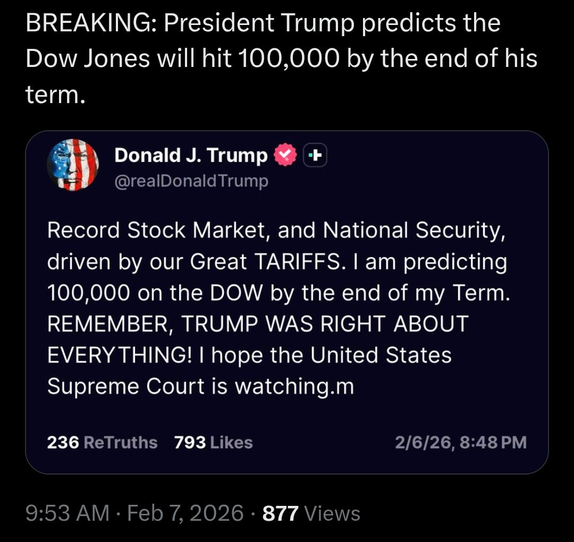The height and width of the screenshot is (542, 574).
Task: Open the 2/6/26, 8:48 PM timestamp
Action: (x=460, y=442)
